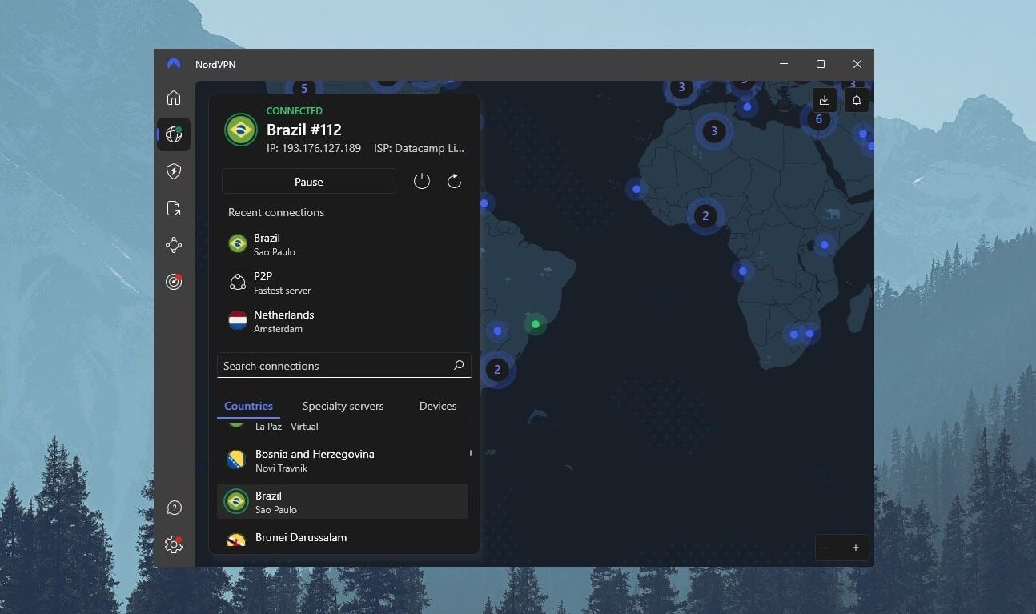The image size is (1036, 614).
Task: Reconnect with the refresh arrow icon
Action: tap(454, 182)
